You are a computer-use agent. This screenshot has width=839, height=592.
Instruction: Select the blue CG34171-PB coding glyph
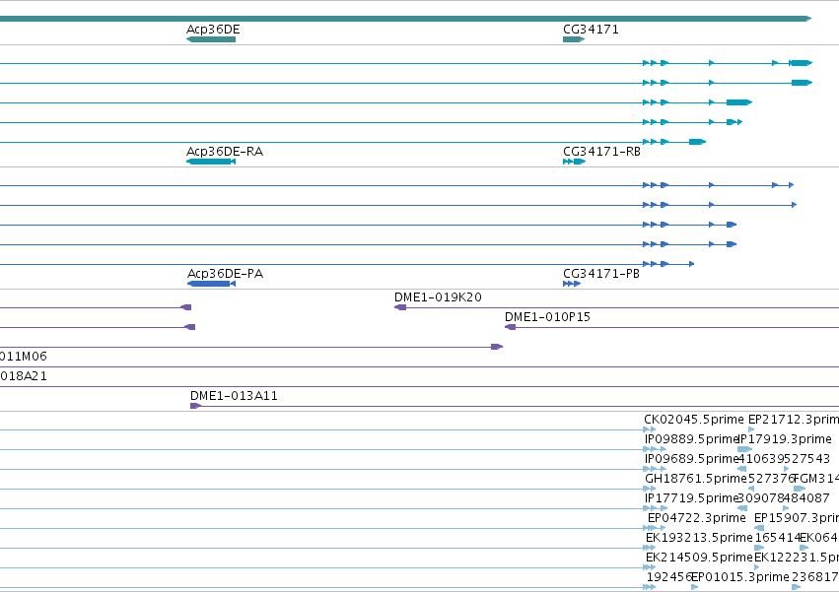(x=572, y=284)
